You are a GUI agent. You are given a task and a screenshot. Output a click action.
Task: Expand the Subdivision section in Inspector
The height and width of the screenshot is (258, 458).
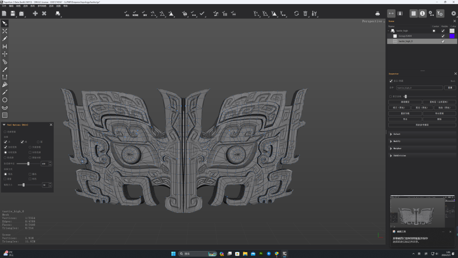[391, 155]
